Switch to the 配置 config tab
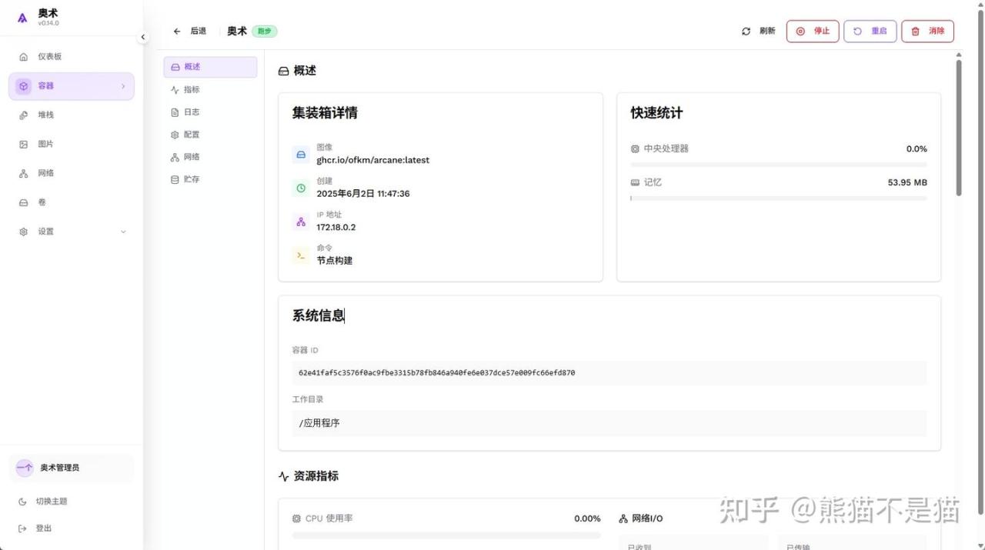Viewport: 985px width, 550px height. (x=210, y=134)
